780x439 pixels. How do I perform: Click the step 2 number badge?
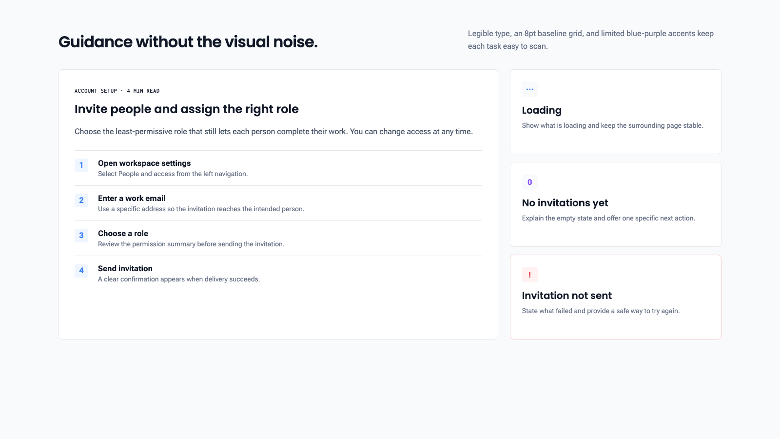click(81, 200)
